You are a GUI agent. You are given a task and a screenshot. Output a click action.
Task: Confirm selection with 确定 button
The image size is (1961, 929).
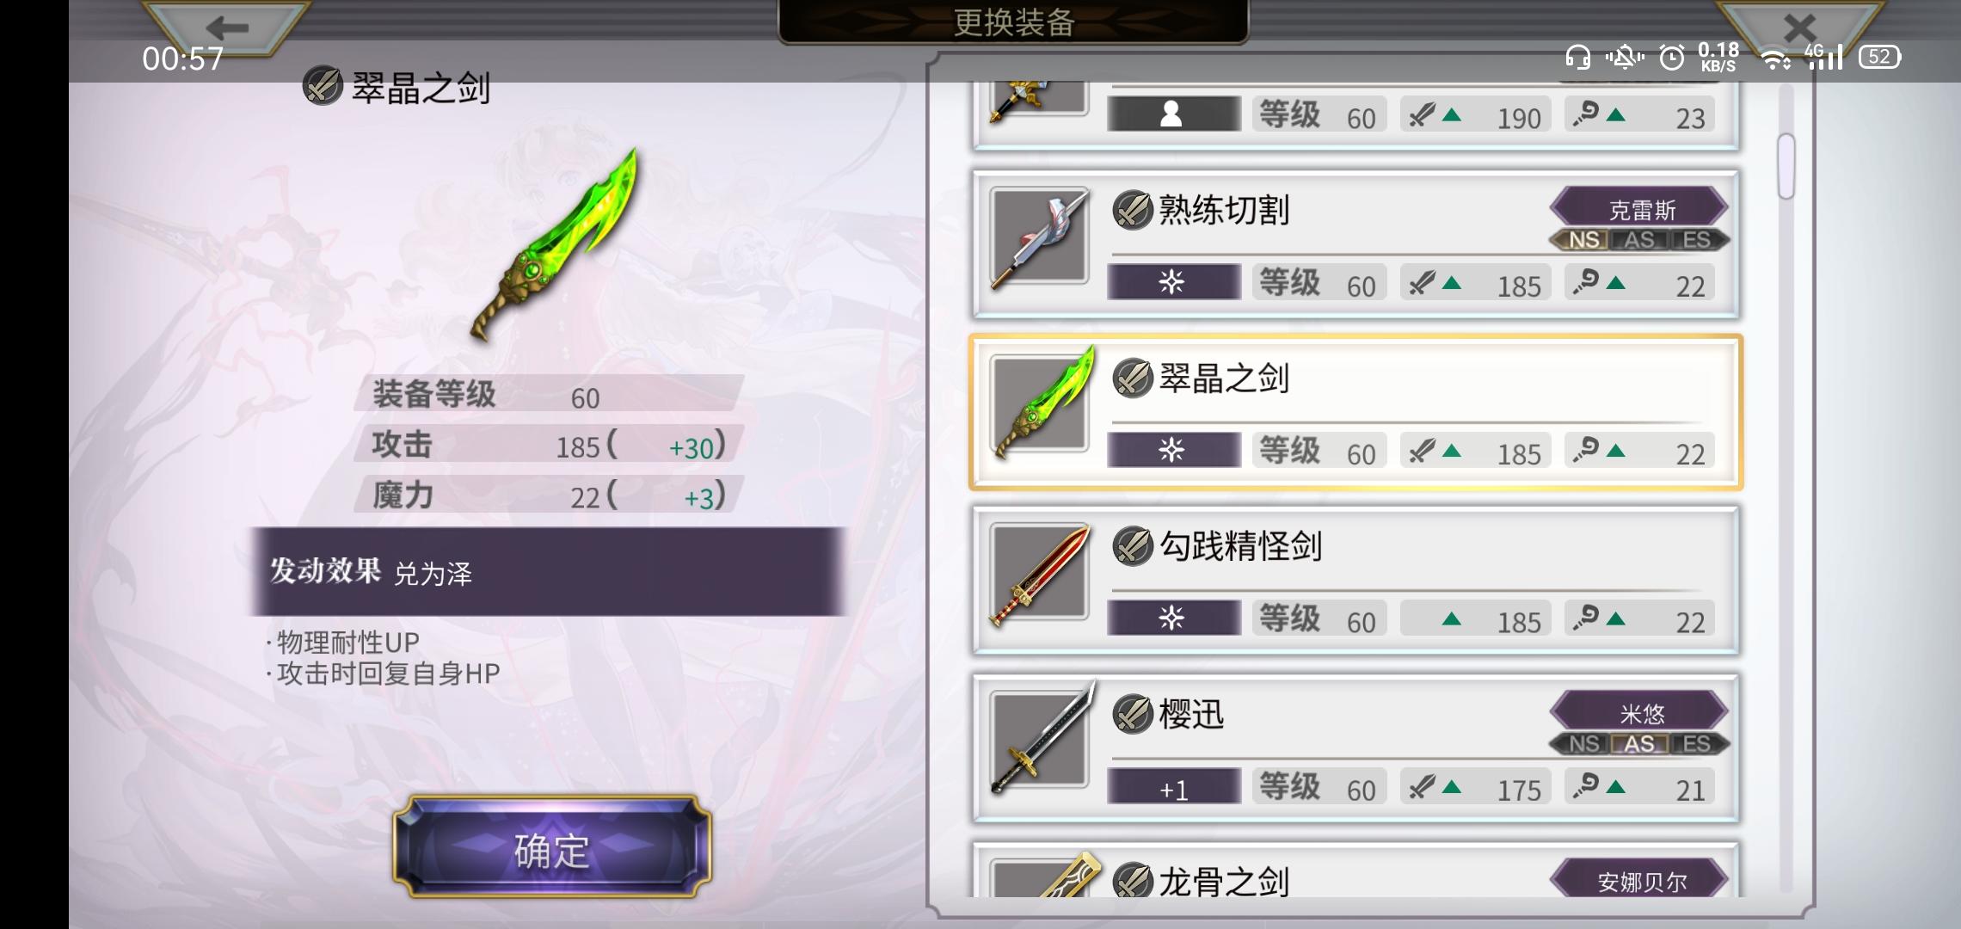pos(552,848)
